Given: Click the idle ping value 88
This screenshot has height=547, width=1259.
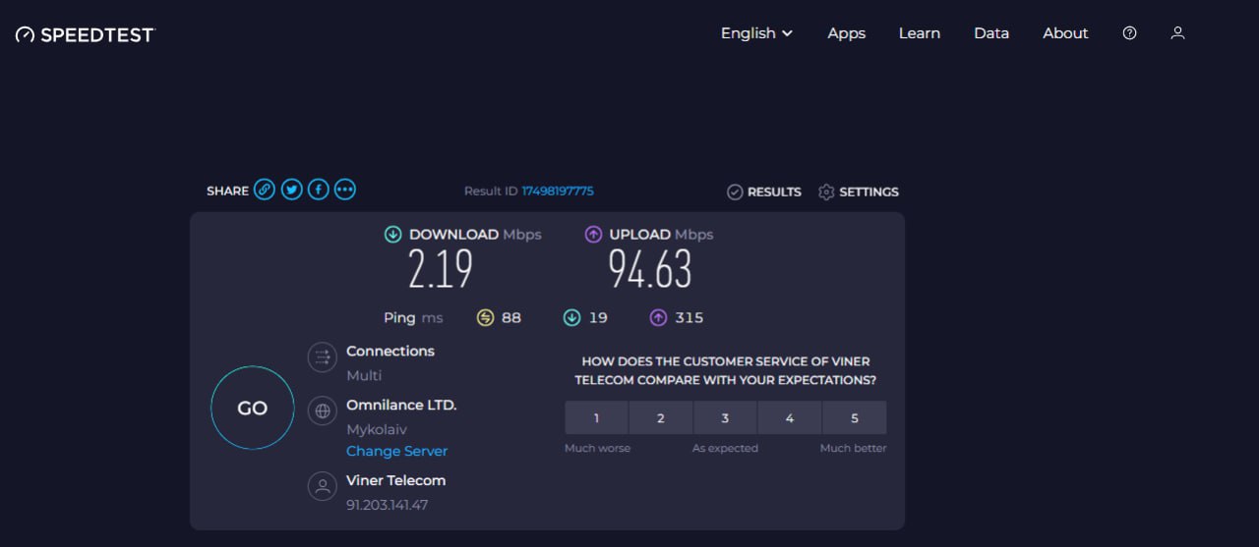Looking at the screenshot, I should [511, 317].
